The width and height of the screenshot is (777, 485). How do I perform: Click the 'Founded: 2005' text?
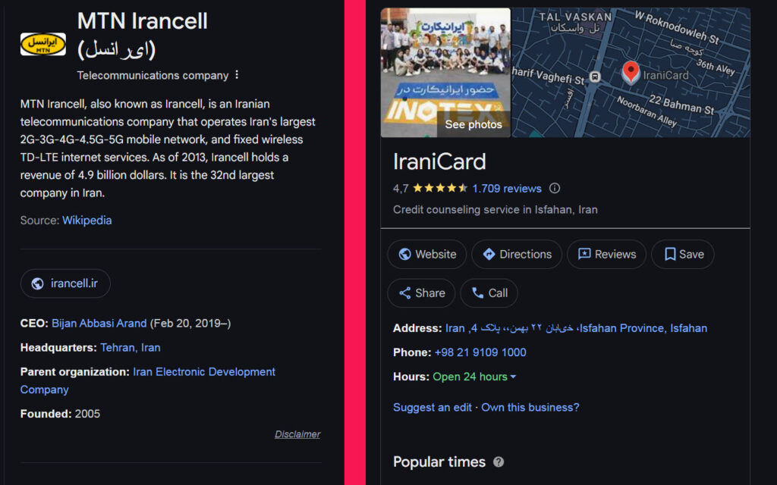click(60, 414)
